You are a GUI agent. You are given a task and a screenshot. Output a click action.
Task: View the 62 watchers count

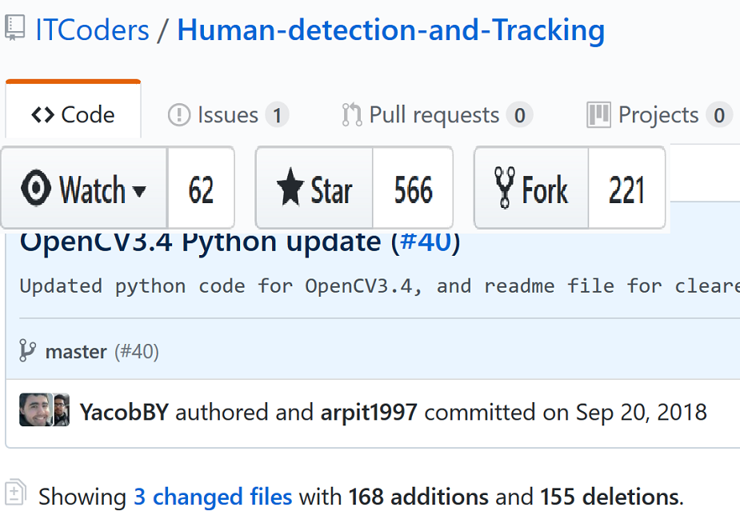(x=201, y=188)
